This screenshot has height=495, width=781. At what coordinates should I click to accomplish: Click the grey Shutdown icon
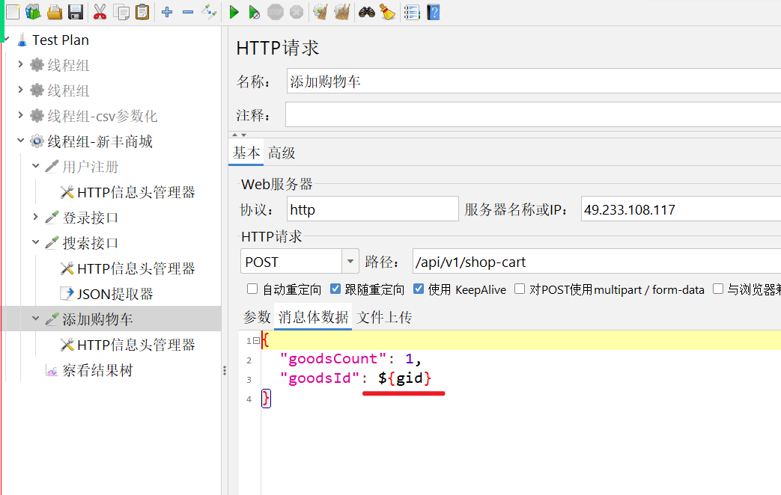(x=297, y=12)
